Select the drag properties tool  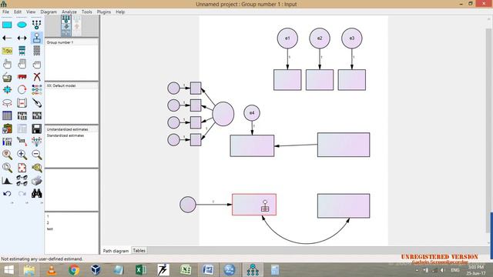(22, 142)
